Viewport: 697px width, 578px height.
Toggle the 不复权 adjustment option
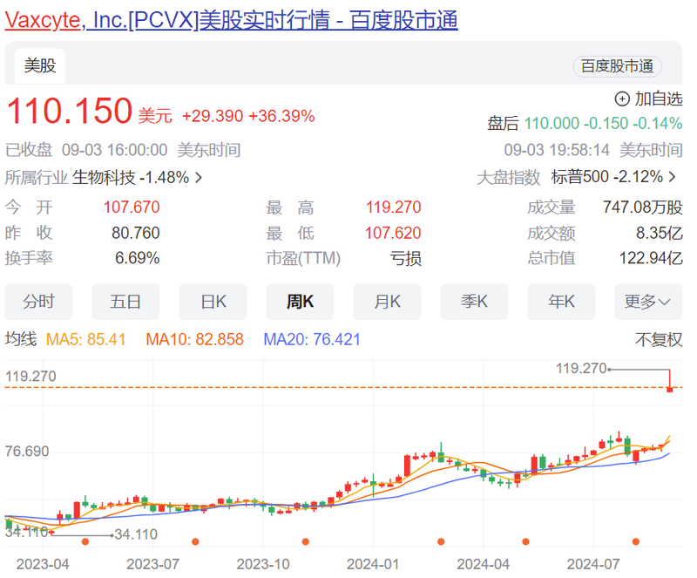659,340
